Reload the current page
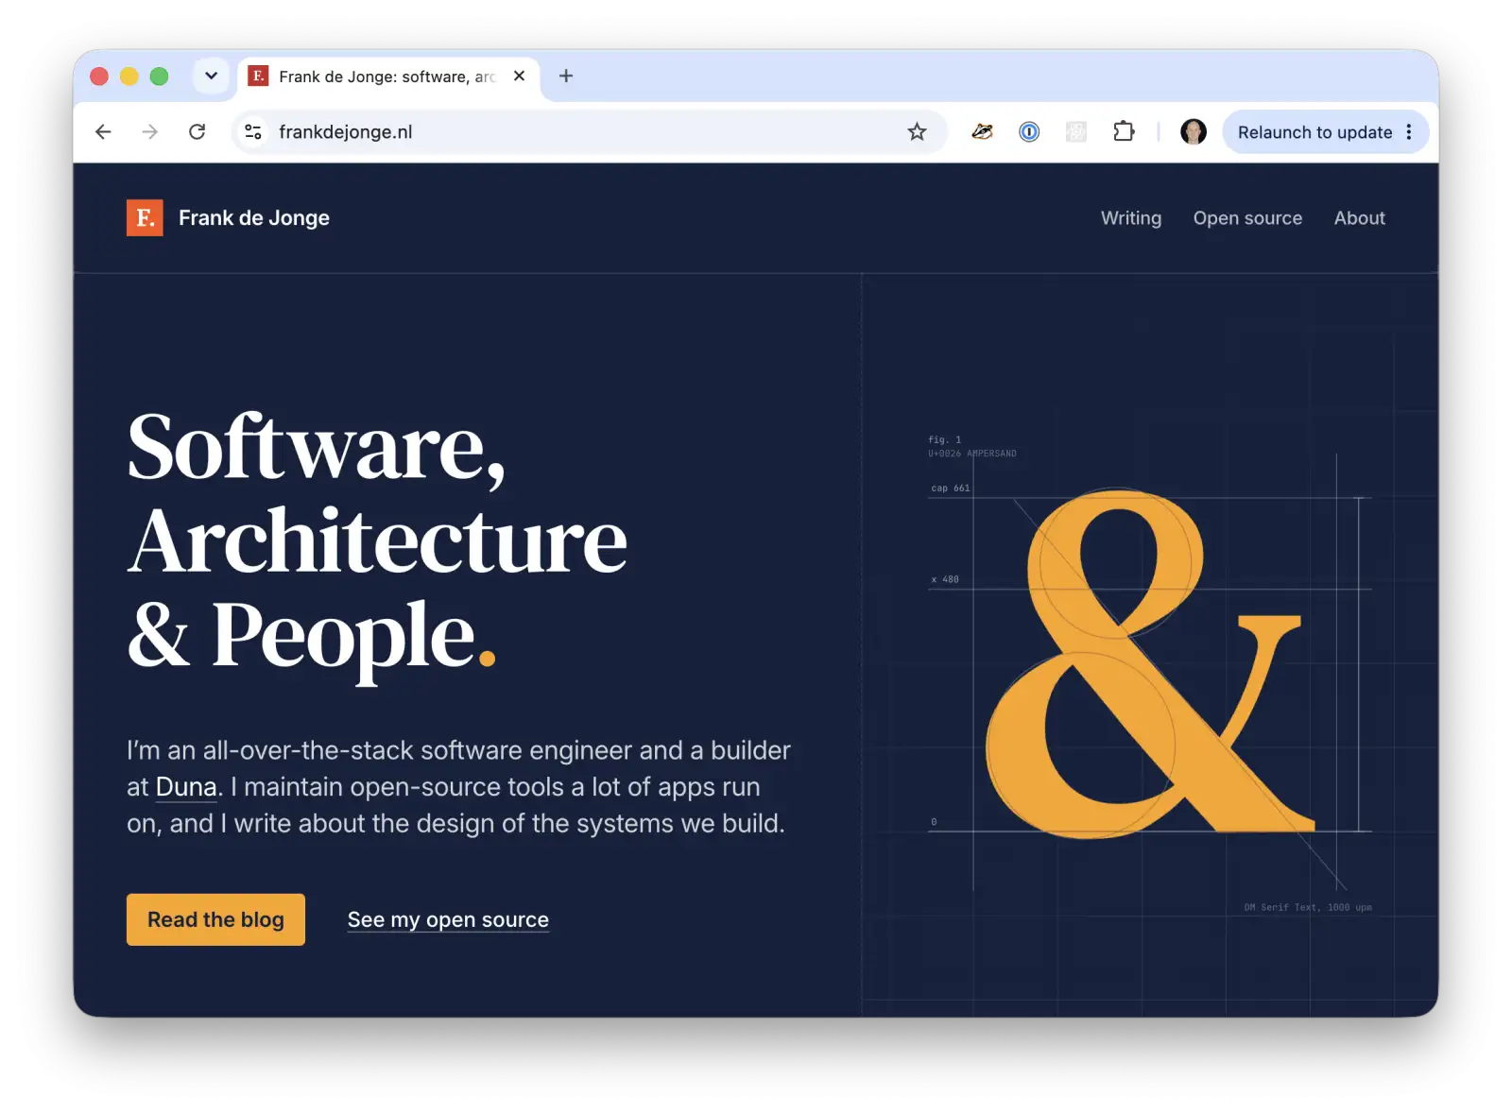Viewport: 1512px width, 1114px height. click(x=197, y=132)
